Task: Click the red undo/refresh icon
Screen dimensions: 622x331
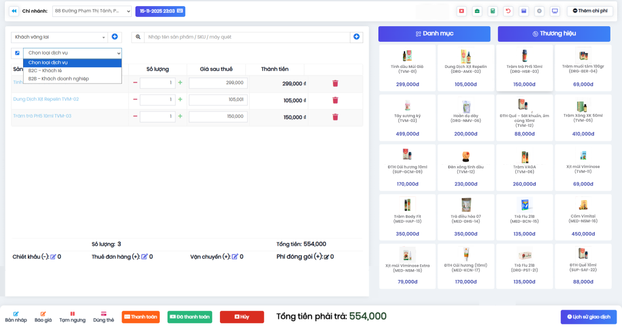Action: [x=508, y=11]
